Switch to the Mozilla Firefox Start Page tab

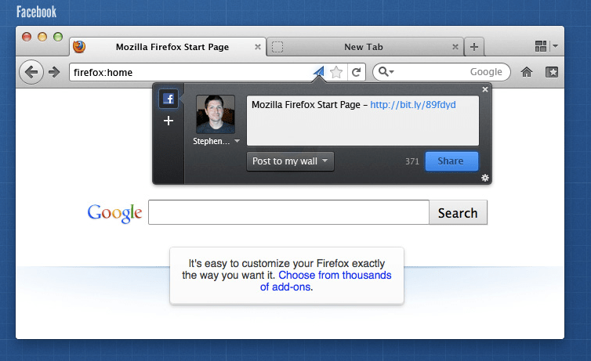[x=168, y=47]
